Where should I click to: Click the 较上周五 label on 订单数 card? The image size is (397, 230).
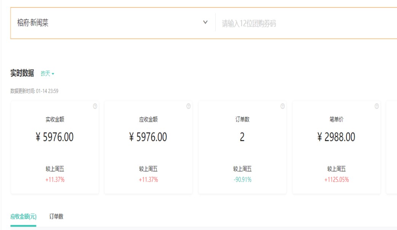coord(242,169)
